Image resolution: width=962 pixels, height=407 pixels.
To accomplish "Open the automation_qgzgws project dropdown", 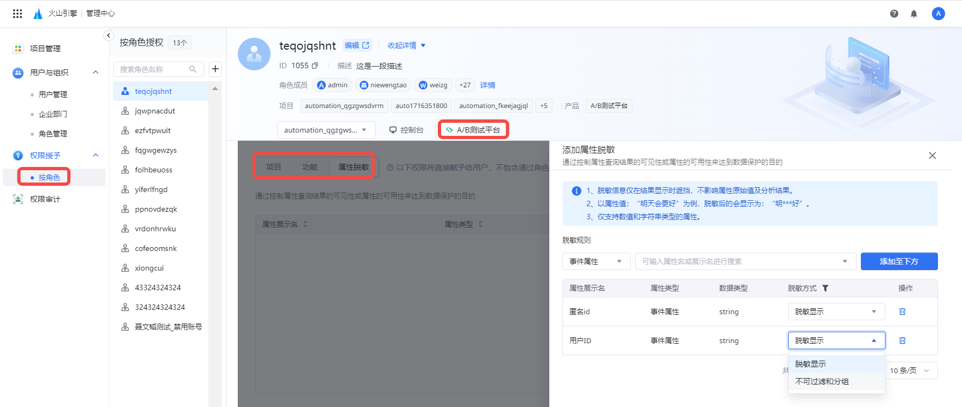I will click(326, 130).
